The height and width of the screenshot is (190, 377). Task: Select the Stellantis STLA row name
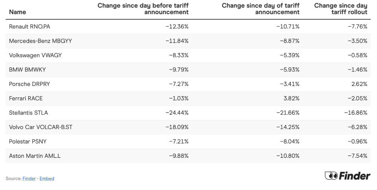pos(28,113)
